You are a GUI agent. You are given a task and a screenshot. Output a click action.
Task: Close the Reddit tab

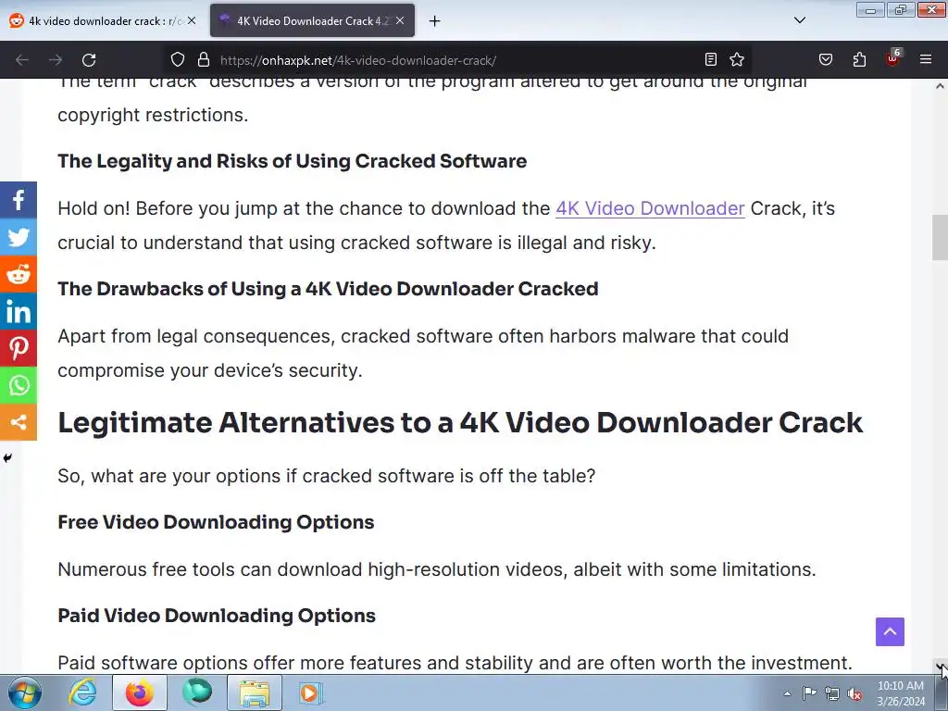click(x=192, y=20)
